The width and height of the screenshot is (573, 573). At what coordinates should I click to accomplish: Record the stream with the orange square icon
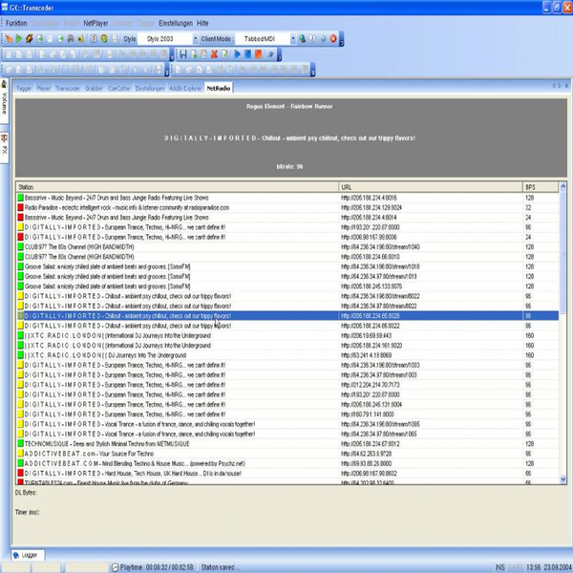(x=259, y=54)
